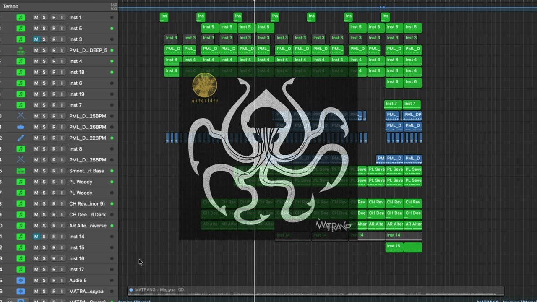Click the PML_D...DEEP_5 drum machine icon
The image size is (537, 302).
(21, 50)
